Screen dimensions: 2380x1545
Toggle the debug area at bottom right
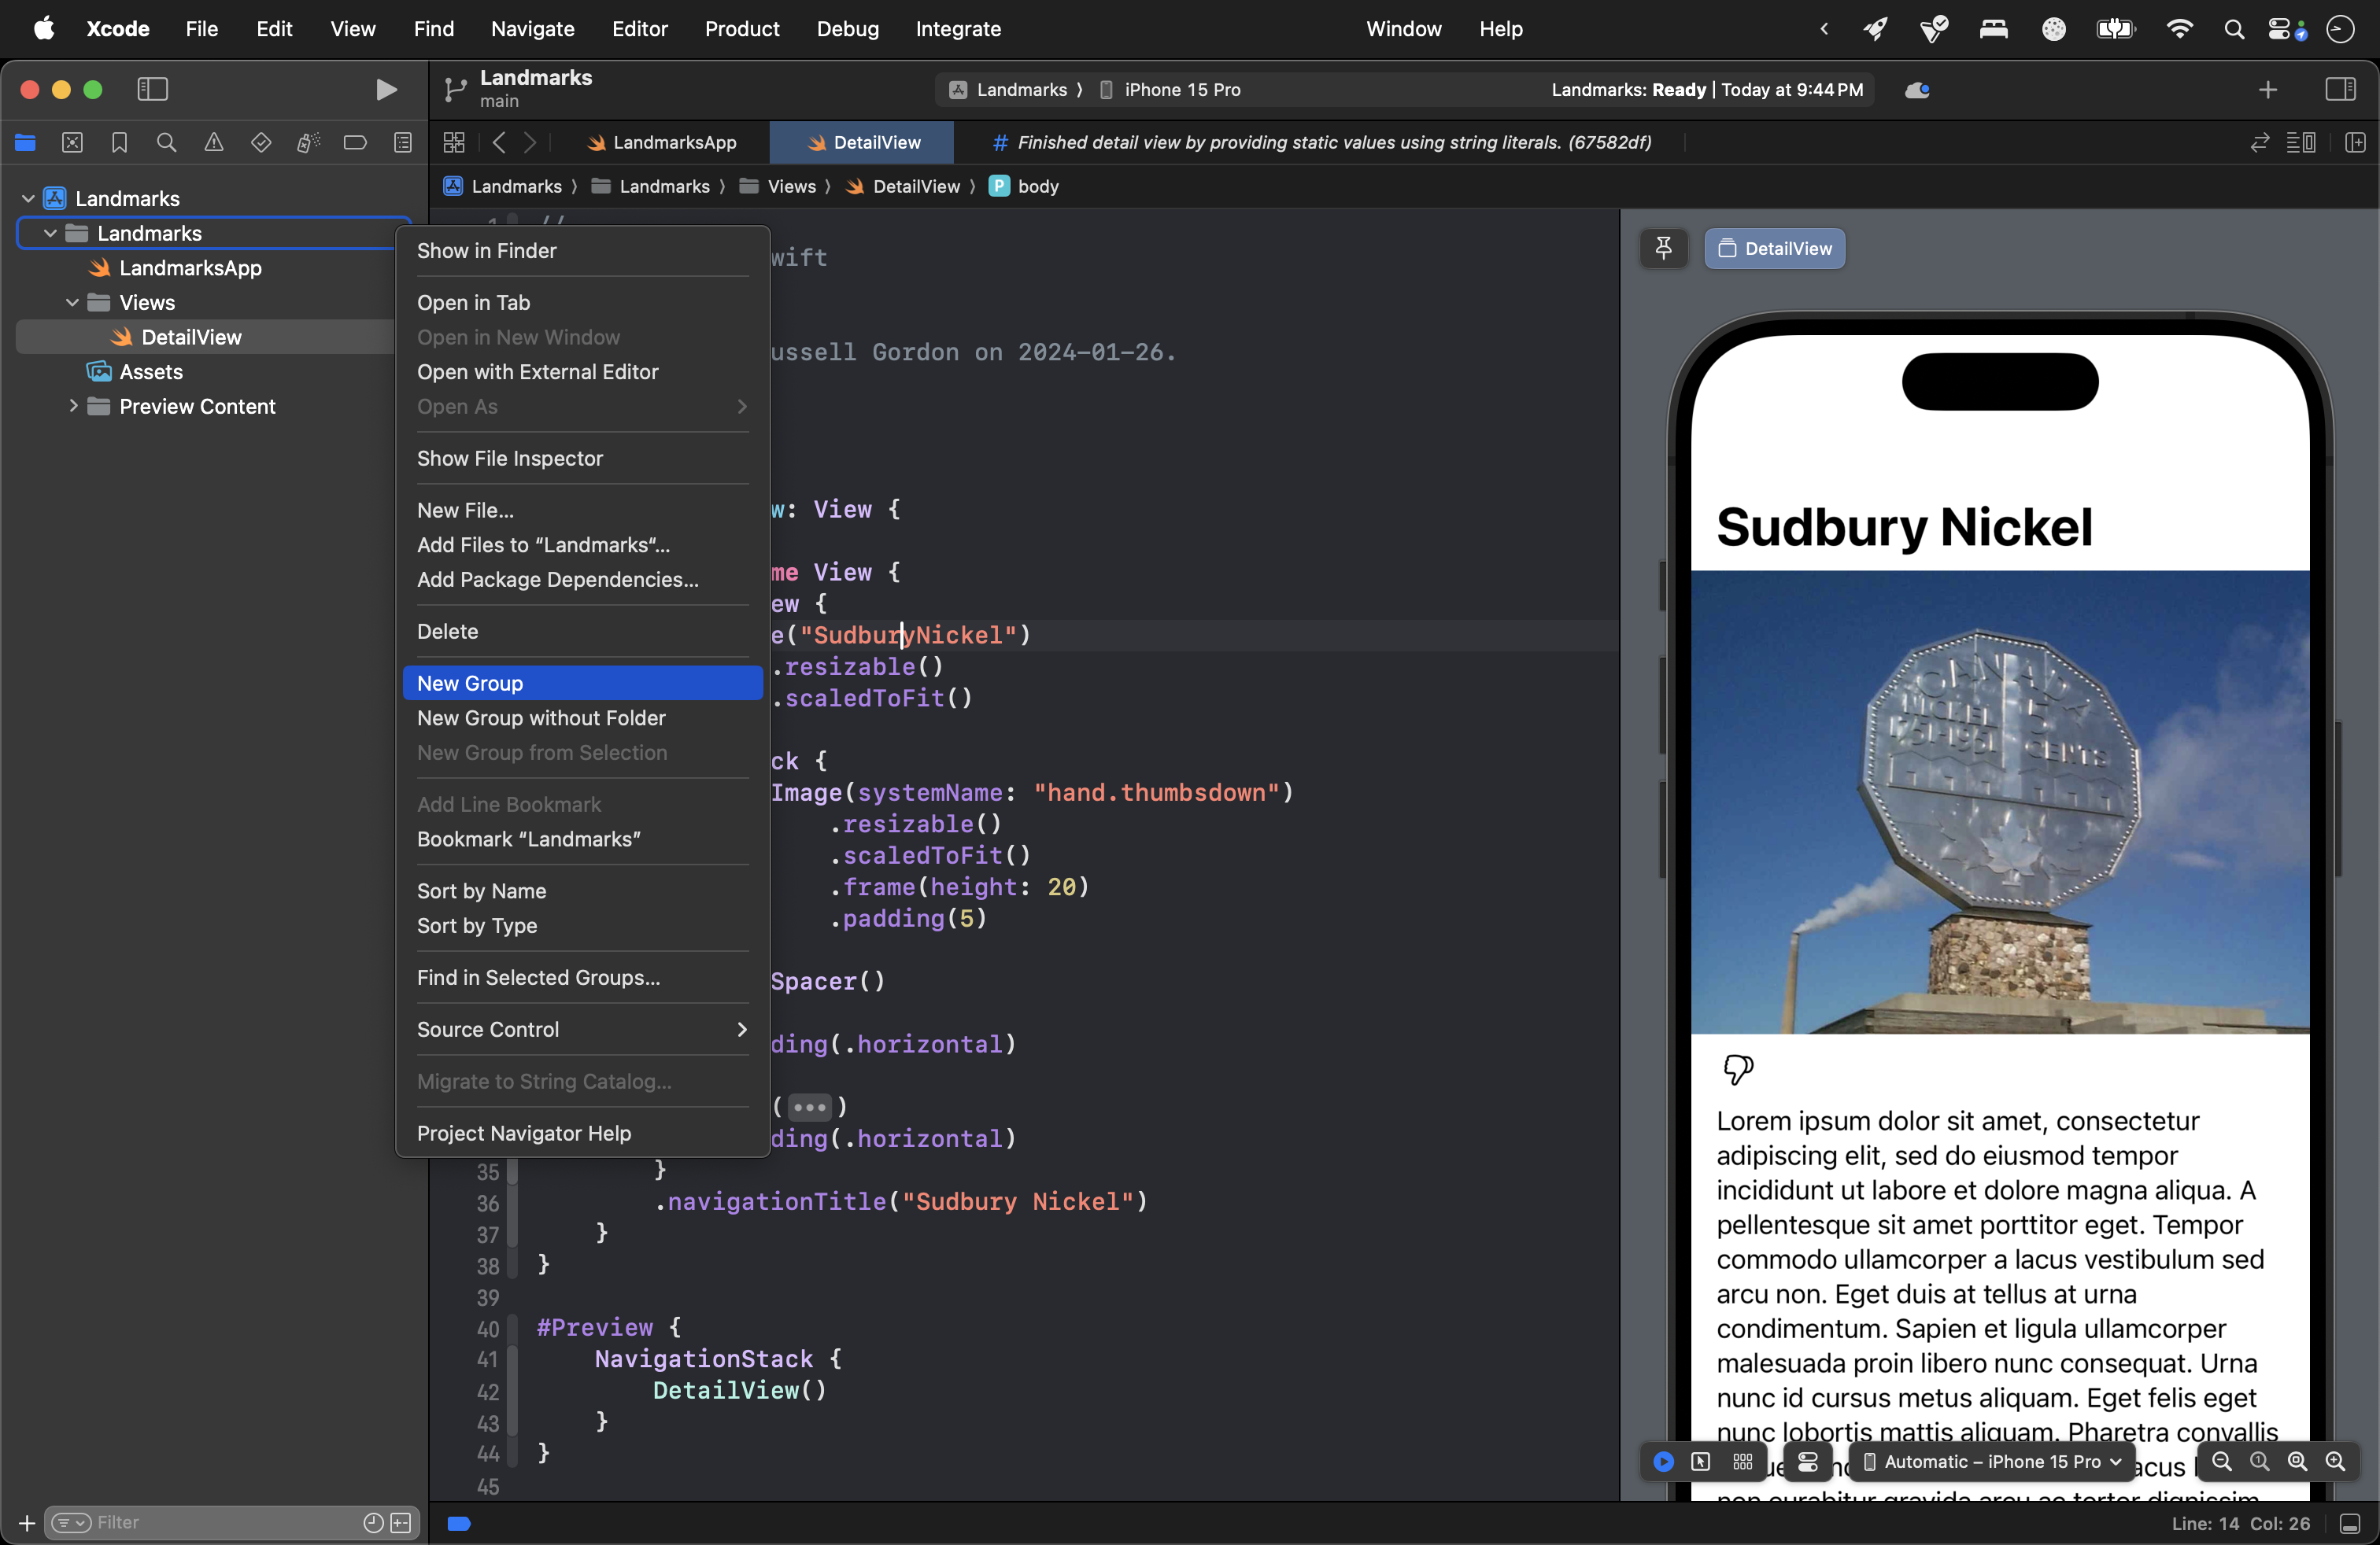point(2350,1523)
